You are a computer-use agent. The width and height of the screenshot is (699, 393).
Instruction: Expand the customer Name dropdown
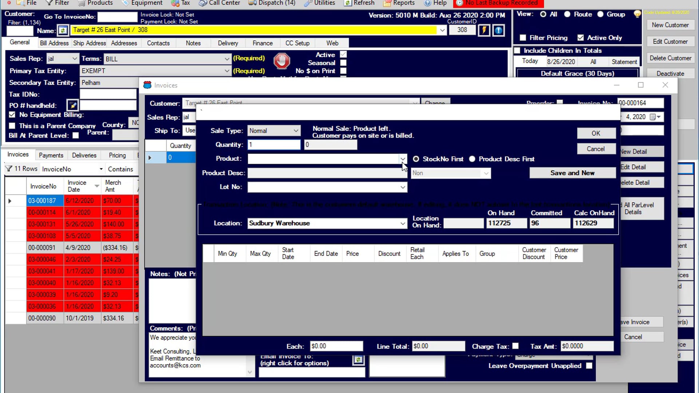click(x=442, y=30)
